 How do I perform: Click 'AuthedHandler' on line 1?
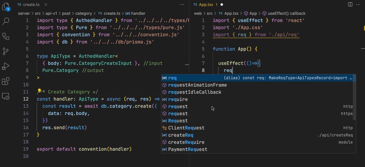tap(94, 20)
